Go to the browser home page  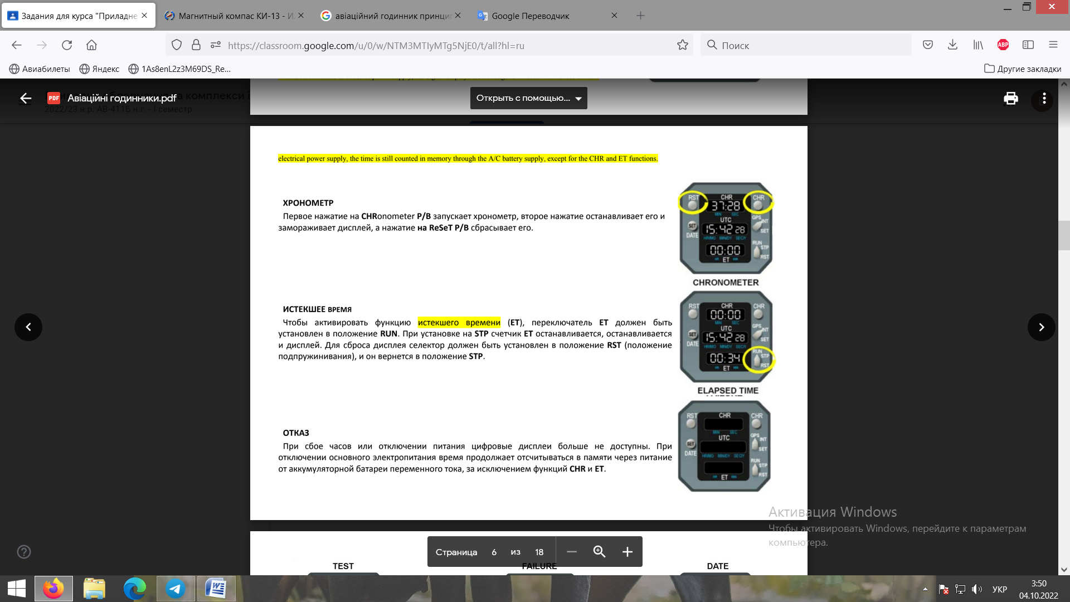pos(91,45)
